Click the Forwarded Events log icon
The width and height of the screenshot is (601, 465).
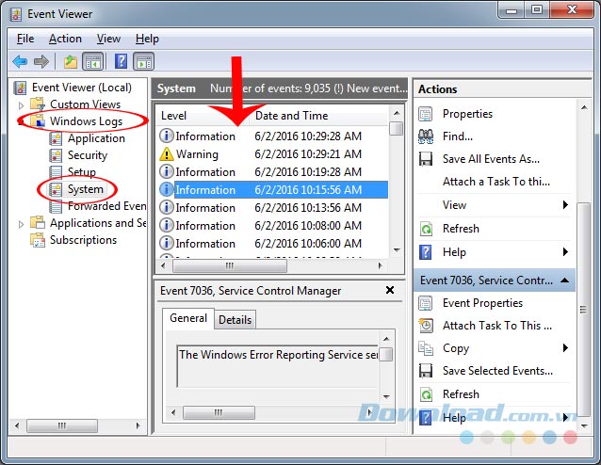point(56,206)
